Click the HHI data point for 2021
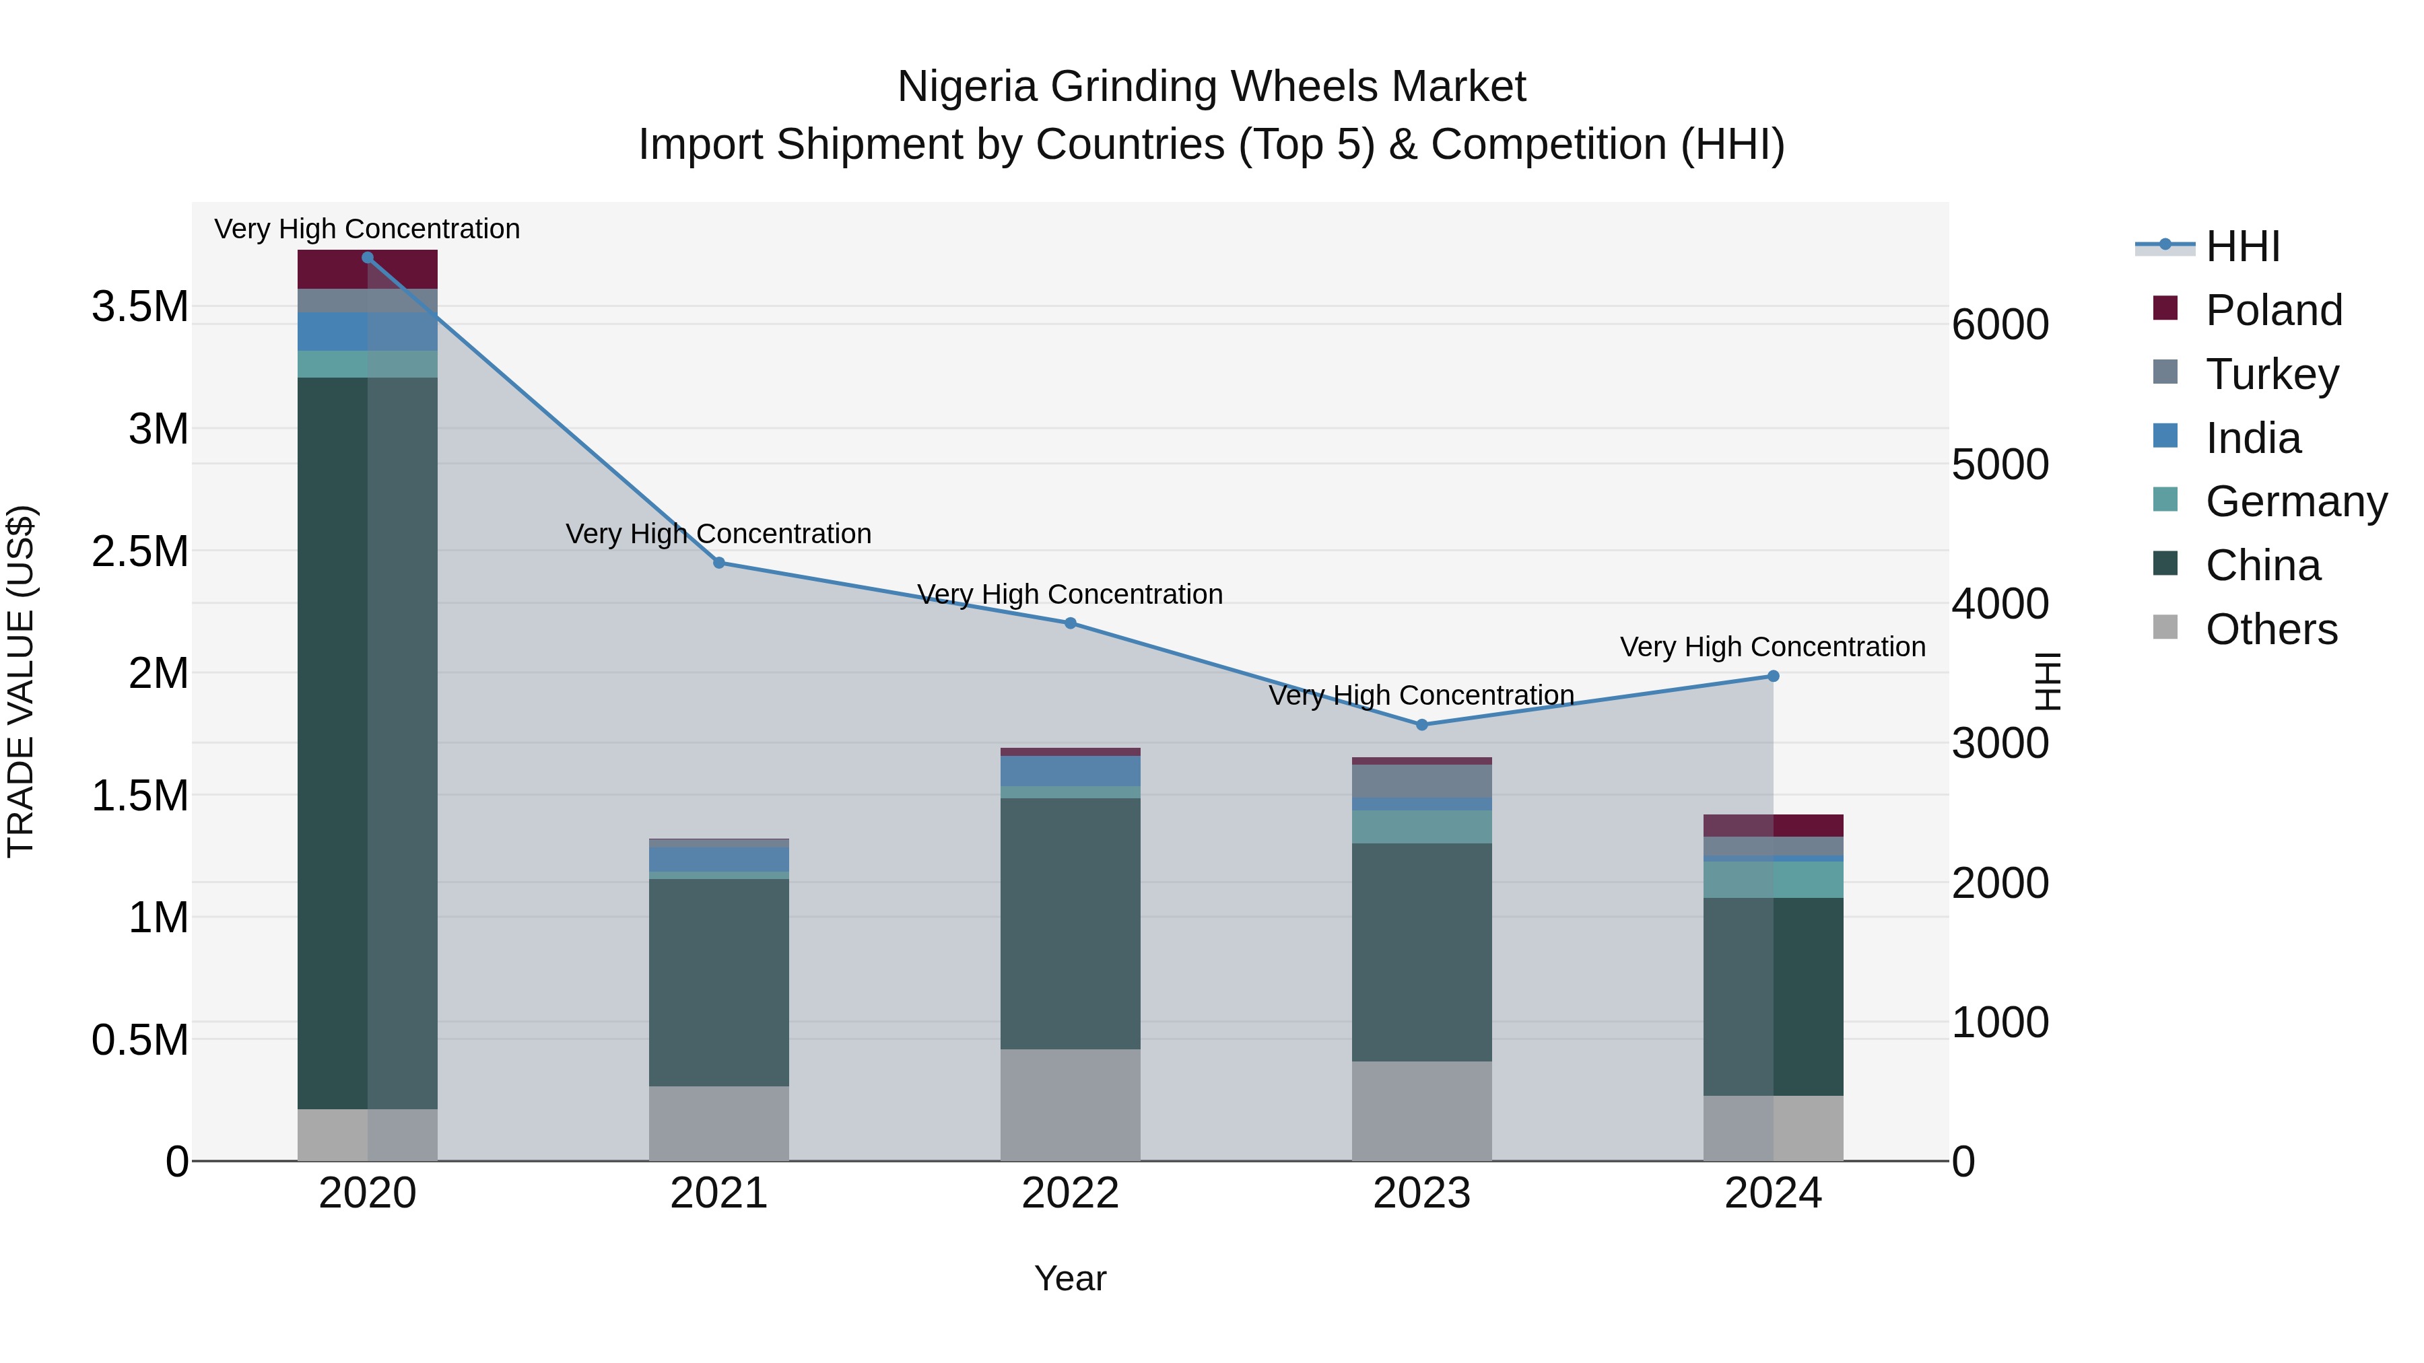 pos(719,563)
